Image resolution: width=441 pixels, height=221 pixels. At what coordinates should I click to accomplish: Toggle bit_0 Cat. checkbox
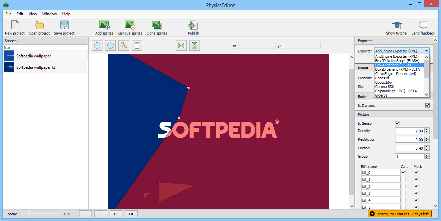tap(403, 172)
